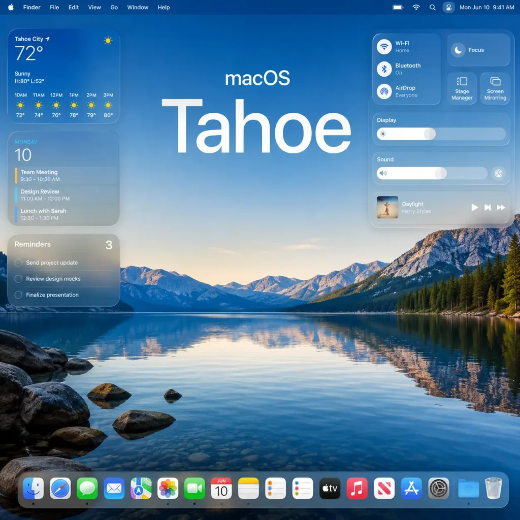Screen dimensions: 520x520
Task: Adjust the Display brightness slider
Action: (441, 134)
